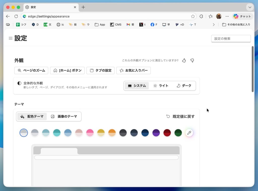Open the three-dot settings and more menu
The width and height of the screenshot is (258, 191).
(x=227, y=16)
